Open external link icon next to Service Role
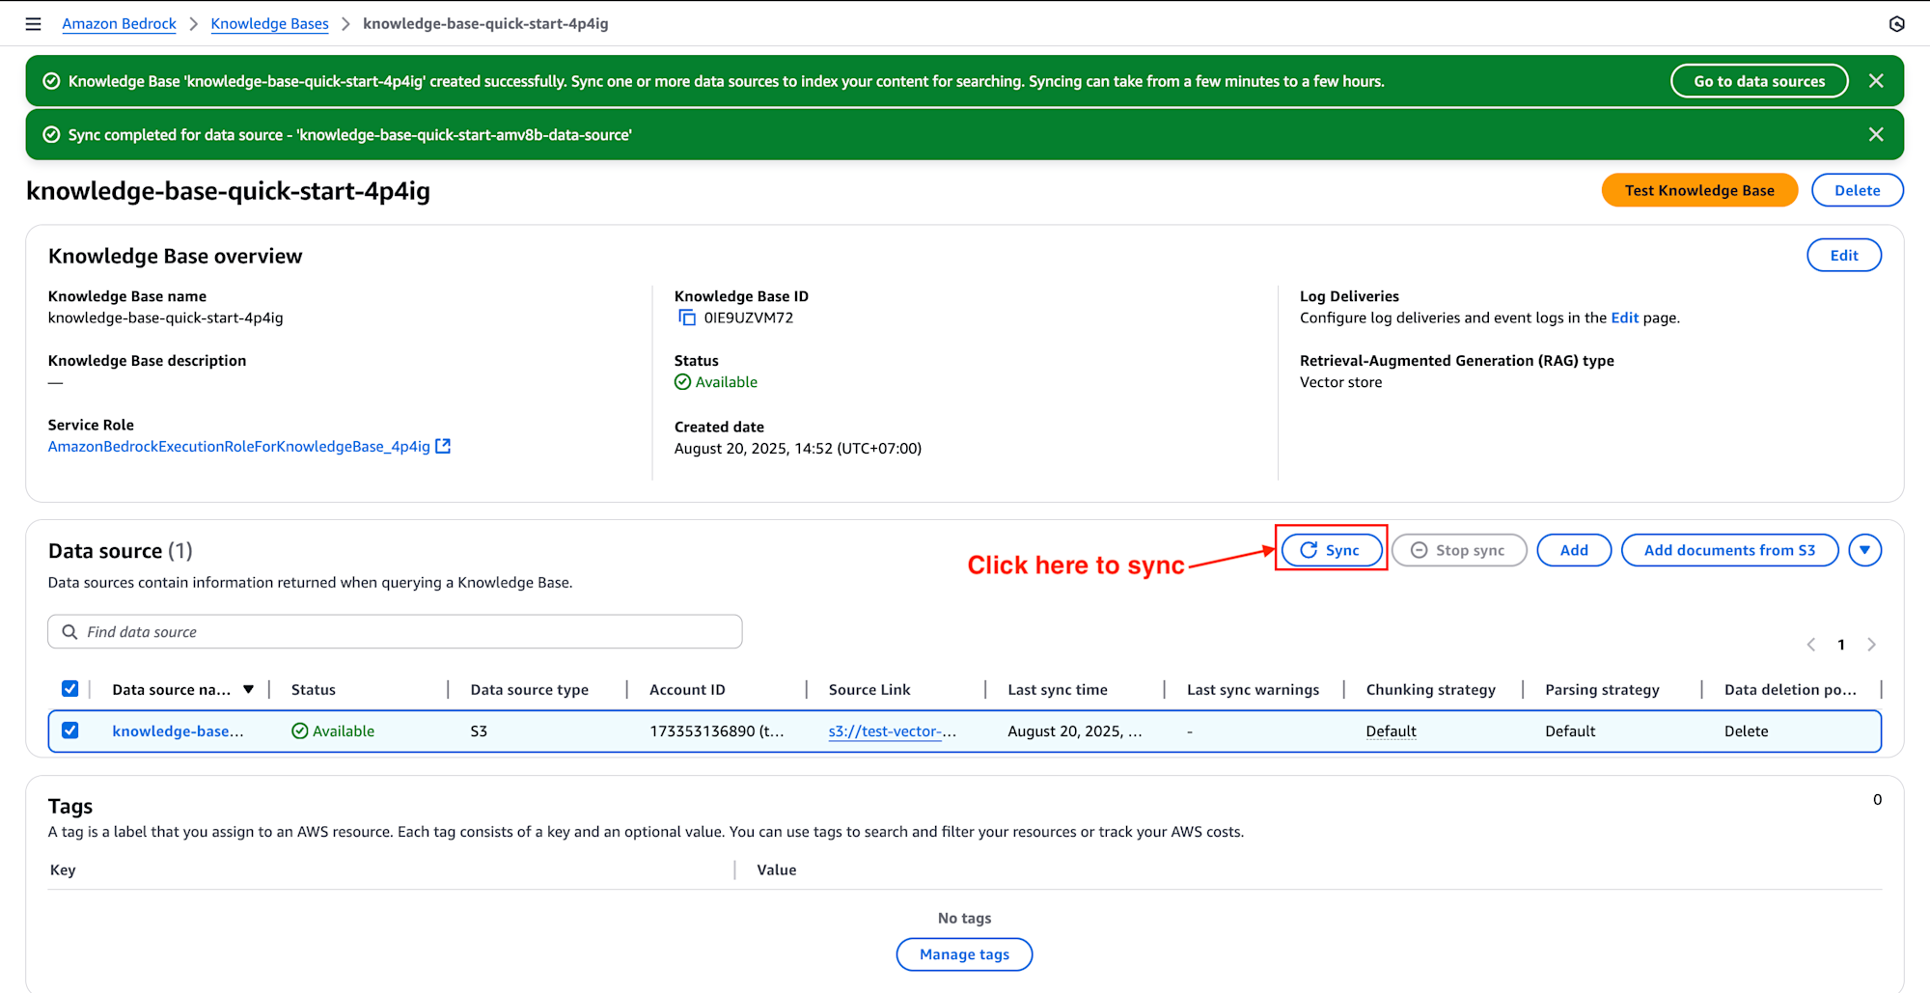Viewport: 1930px width, 993px height. click(x=443, y=446)
